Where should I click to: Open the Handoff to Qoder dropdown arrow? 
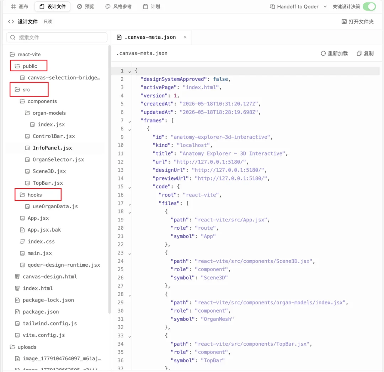click(x=325, y=7)
